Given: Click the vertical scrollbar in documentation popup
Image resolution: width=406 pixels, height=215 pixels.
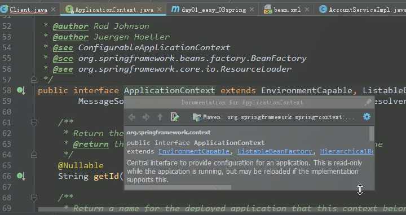Looking at the screenshot, I should click(x=372, y=134).
